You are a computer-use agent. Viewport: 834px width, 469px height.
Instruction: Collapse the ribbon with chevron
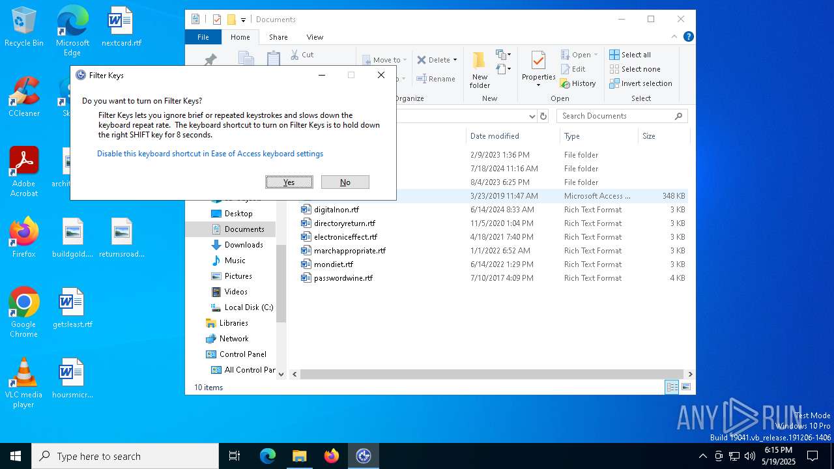tap(674, 37)
